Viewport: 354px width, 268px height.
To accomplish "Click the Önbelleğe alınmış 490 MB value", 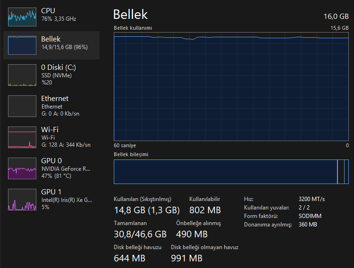I will coord(192,234).
